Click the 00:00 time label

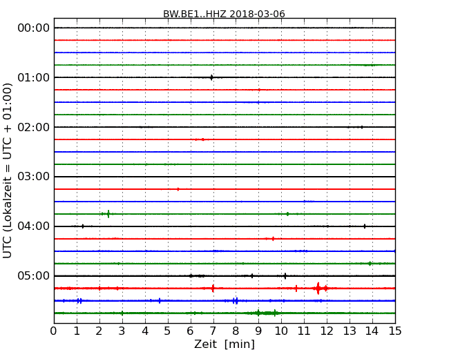(x=34, y=28)
